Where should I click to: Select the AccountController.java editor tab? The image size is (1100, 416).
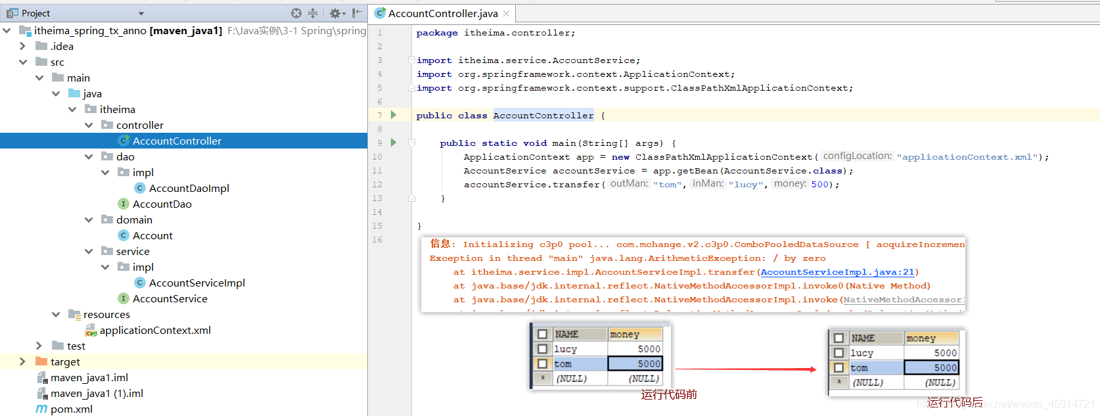coord(442,13)
